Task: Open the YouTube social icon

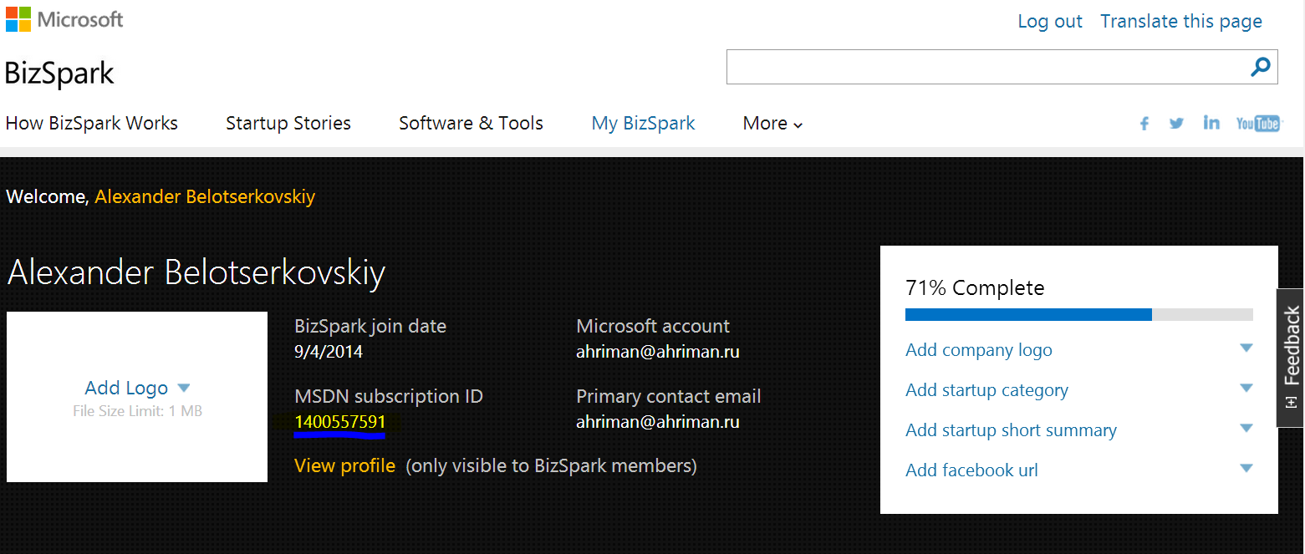Action: pyautogui.click(x=1257, y=124)
